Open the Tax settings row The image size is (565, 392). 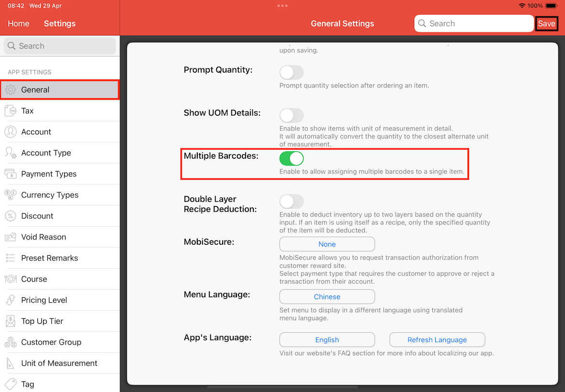tap(60, 111)
